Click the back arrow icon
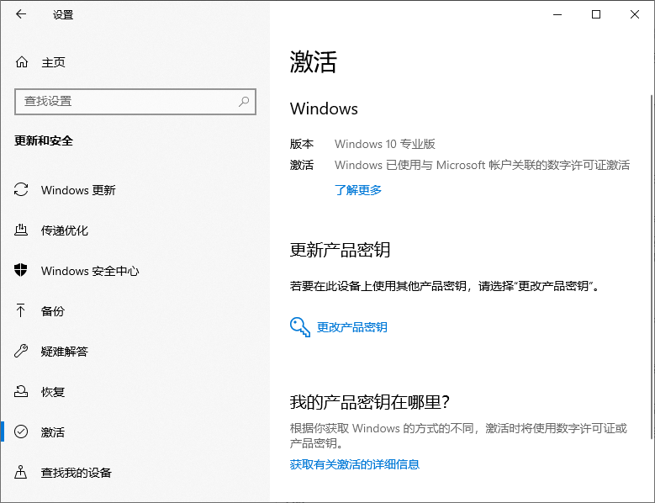 click(21, 14)
